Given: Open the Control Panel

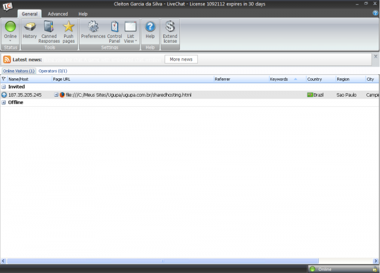Looking at the screenshot, I should point(115,32).
